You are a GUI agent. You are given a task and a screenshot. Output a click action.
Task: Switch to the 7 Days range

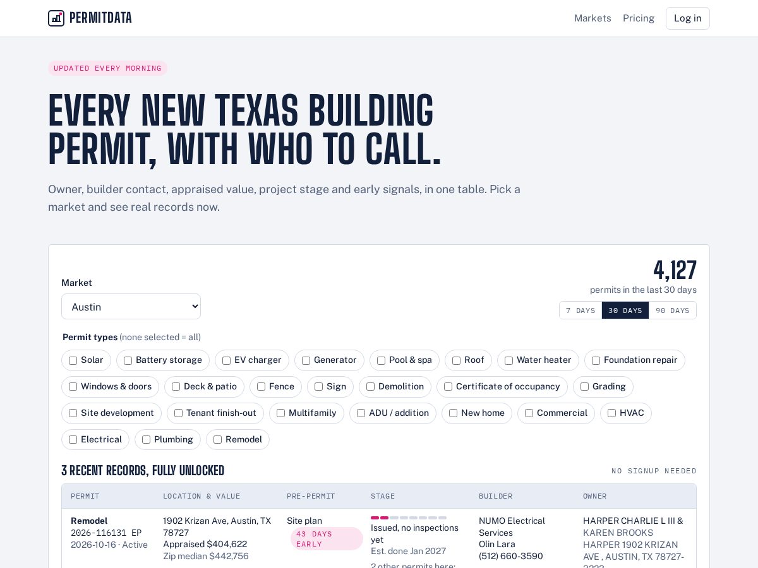pos(581,311)
